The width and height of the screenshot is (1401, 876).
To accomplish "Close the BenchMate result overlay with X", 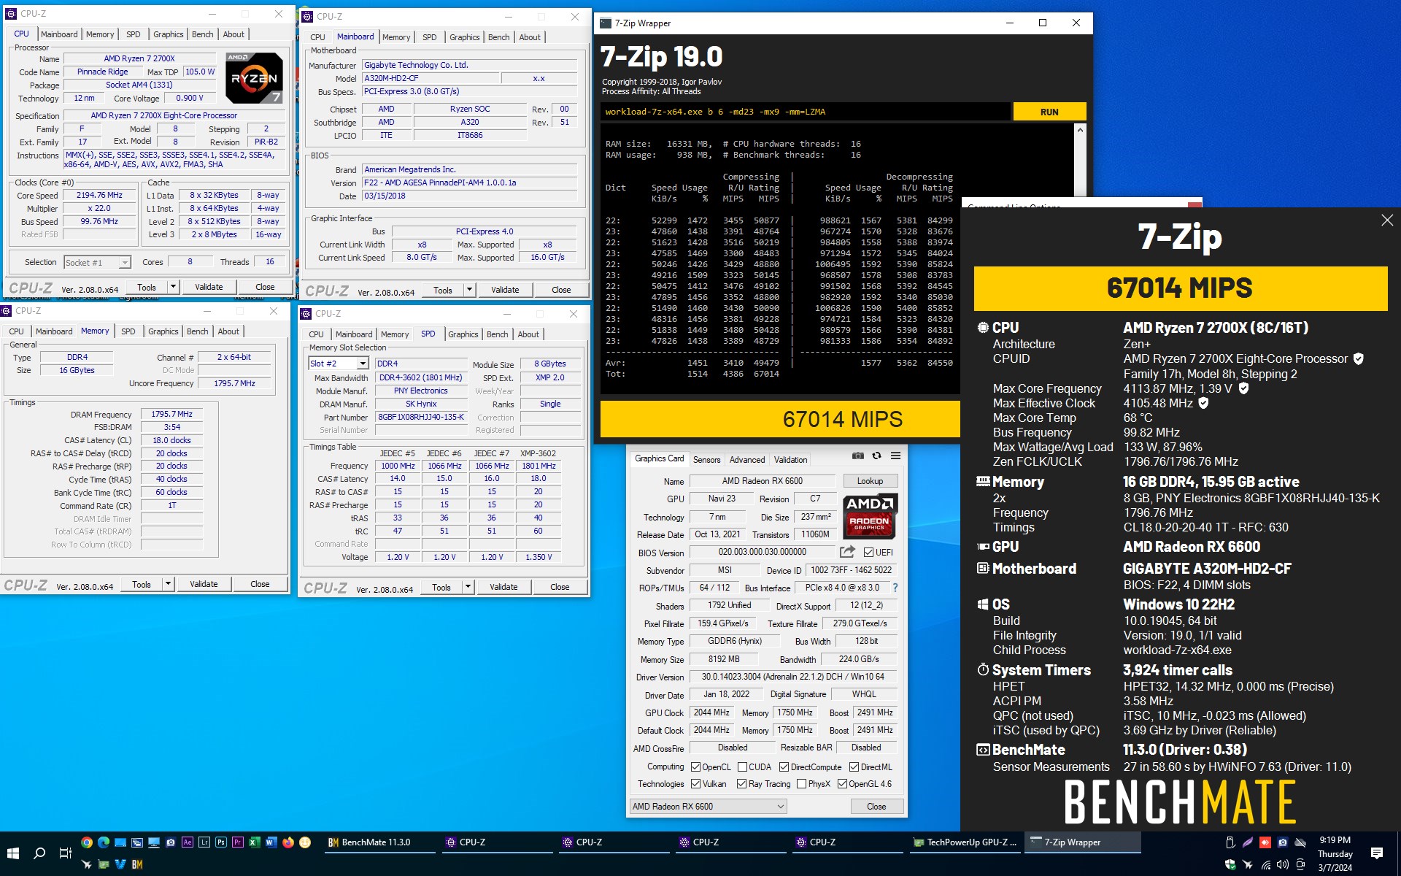I will 1387,220.
